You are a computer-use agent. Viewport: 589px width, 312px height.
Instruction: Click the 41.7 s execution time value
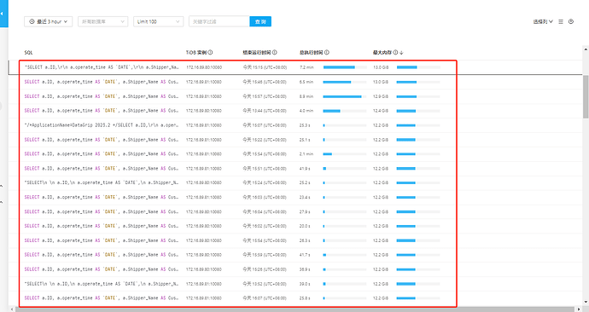coord(305,255)
